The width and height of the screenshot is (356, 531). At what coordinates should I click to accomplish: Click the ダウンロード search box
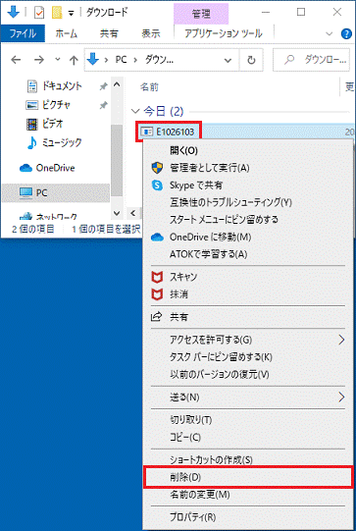click(311, 60)
